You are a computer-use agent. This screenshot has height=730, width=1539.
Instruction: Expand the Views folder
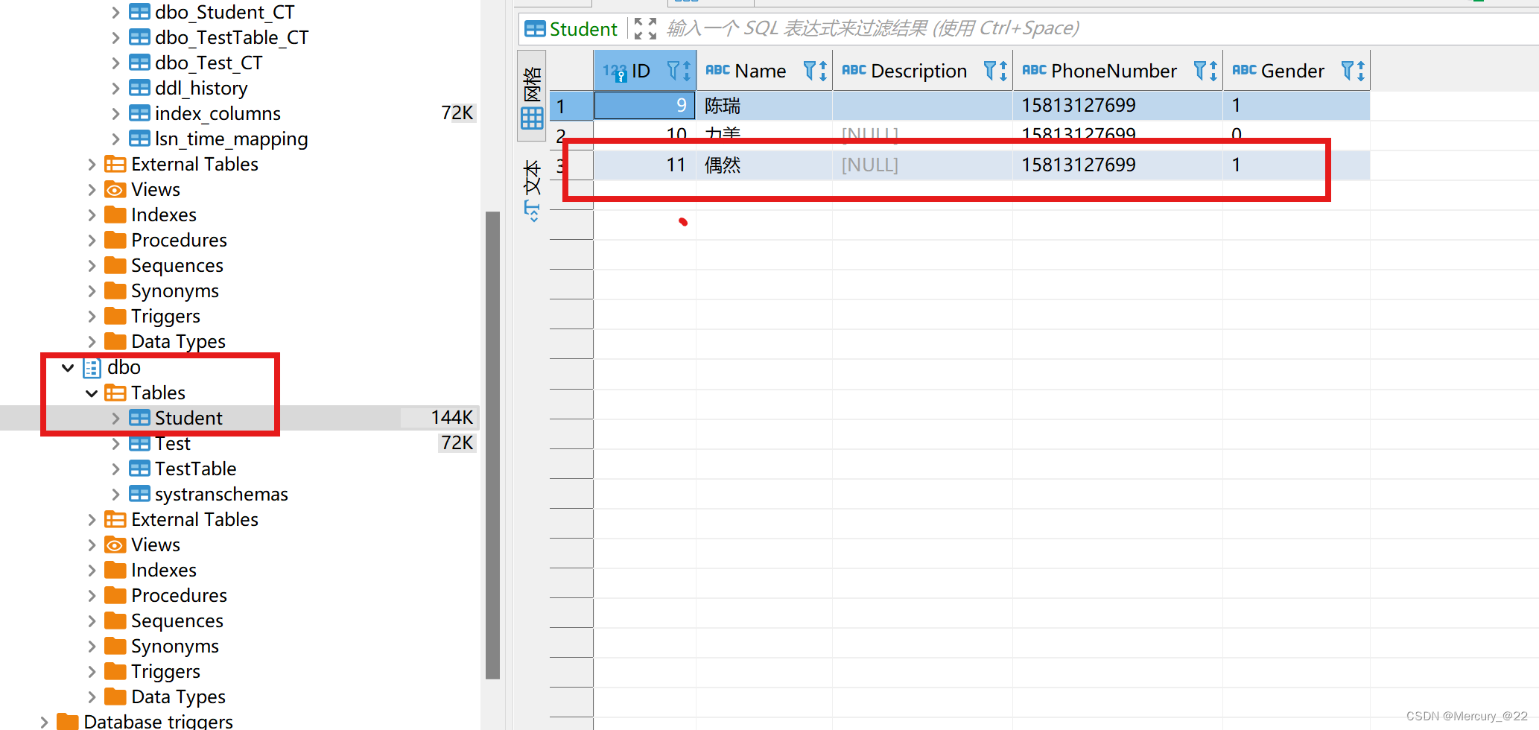pos(91,189)
